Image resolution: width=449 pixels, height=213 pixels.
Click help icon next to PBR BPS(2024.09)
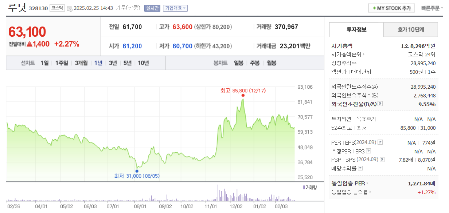[x=381, y=160]
